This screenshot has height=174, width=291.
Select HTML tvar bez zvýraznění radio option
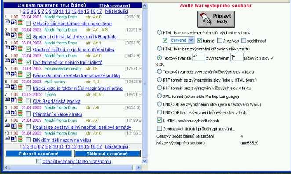(x=159, y=49)
